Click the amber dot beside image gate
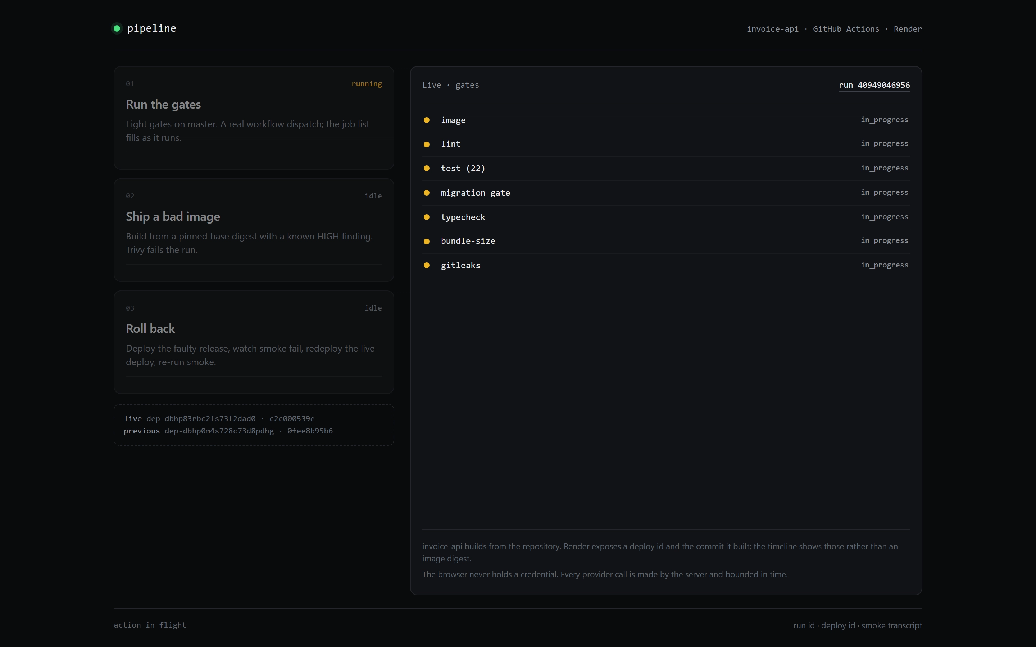 [426, 120]
